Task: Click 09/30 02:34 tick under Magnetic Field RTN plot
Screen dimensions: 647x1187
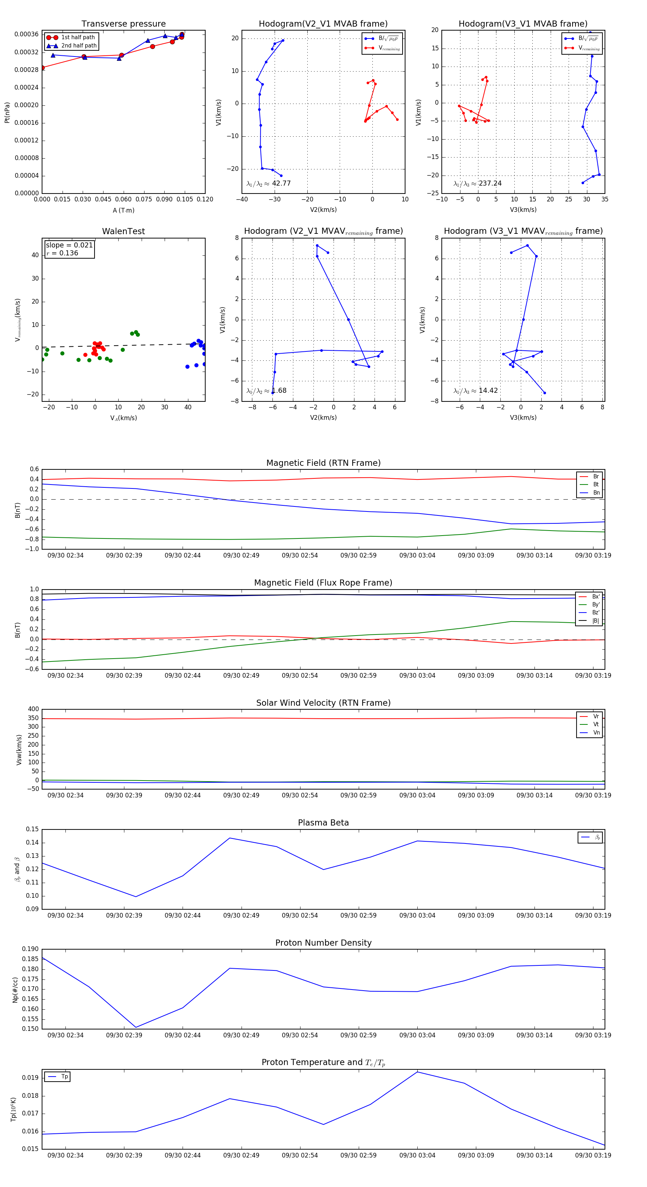Action: click(x=65, y=555)
